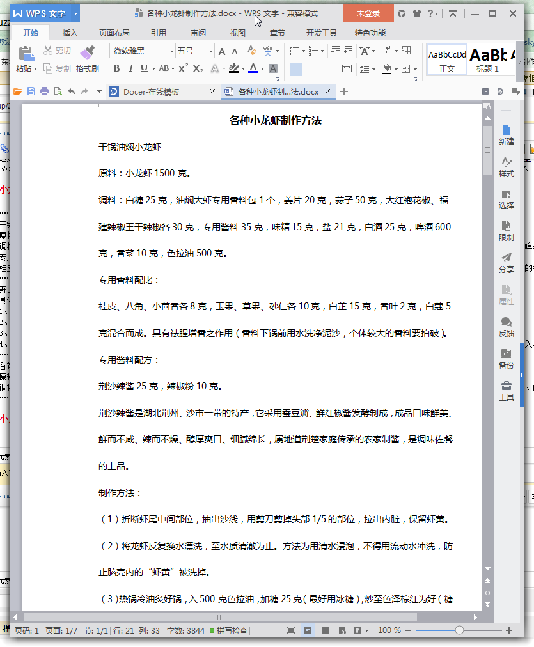Switch to the 引用 (References) tab
Screen dimensions: 534x647
[159, 33]
